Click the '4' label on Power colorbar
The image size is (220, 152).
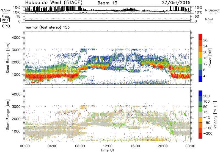tap(204, 76)
